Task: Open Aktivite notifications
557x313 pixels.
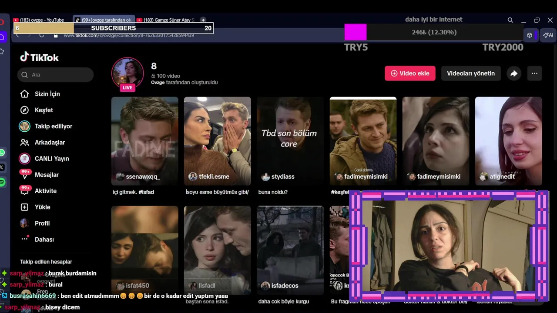Action: (x=38, y=191)
